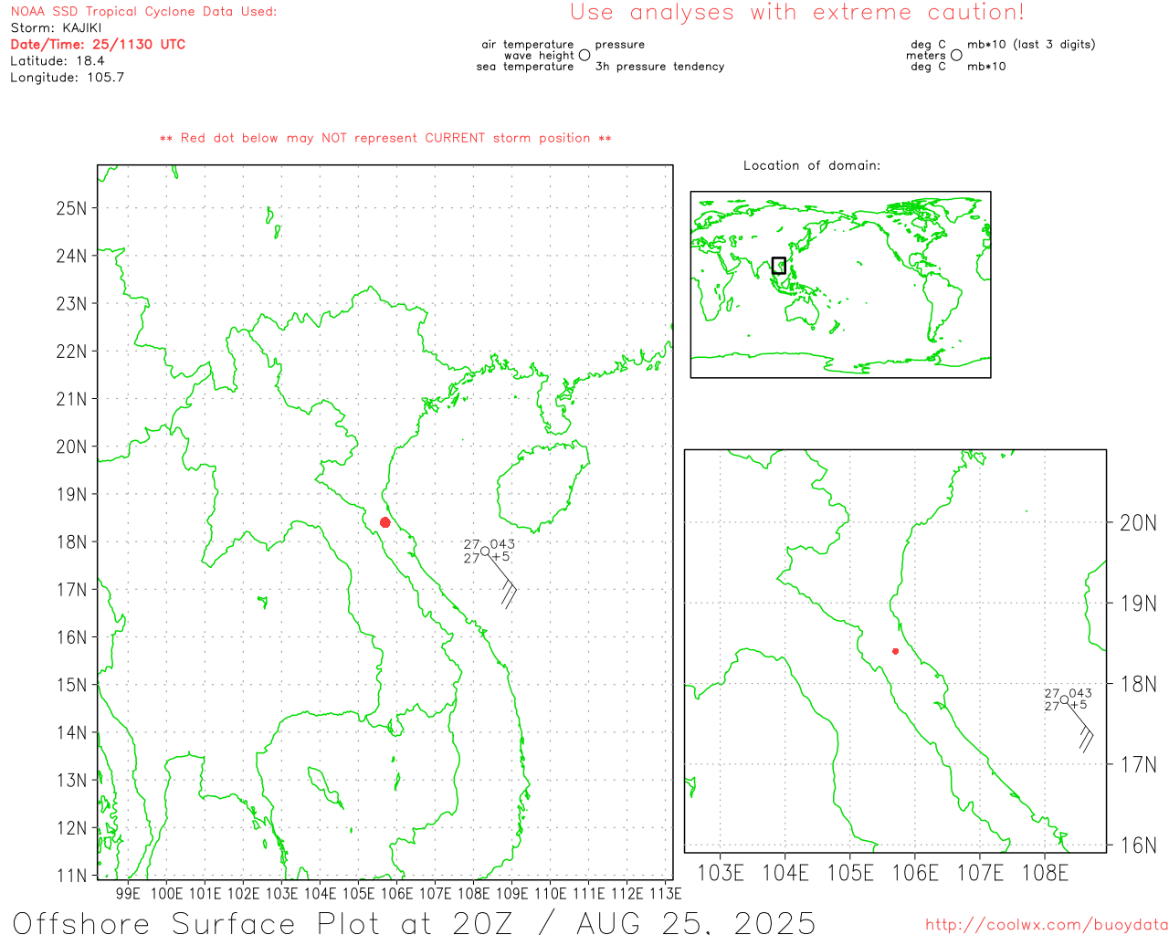The height and width of the screenshot is (935, 1169).
Task: Click the wind barb on the zoomed inset map
Action: [1079, 726]
